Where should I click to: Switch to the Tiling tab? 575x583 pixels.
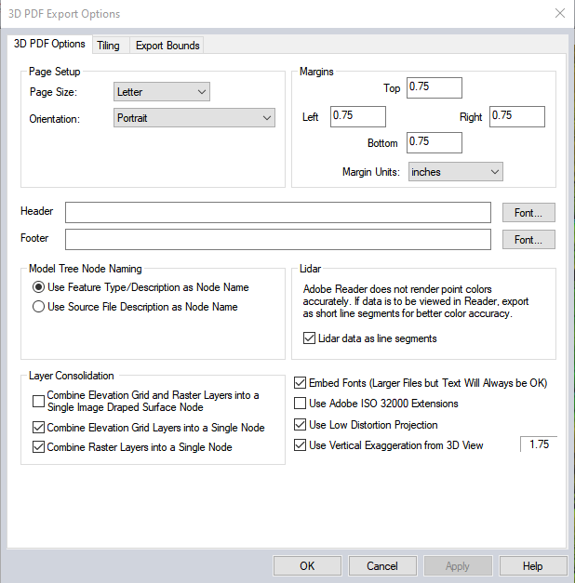[x=108, y=46]
